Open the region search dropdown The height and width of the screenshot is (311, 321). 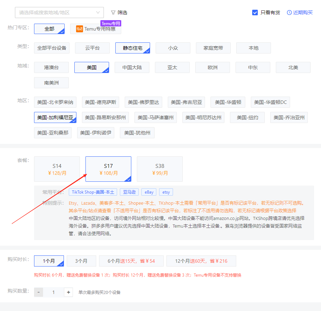click(x=59, y=13)
